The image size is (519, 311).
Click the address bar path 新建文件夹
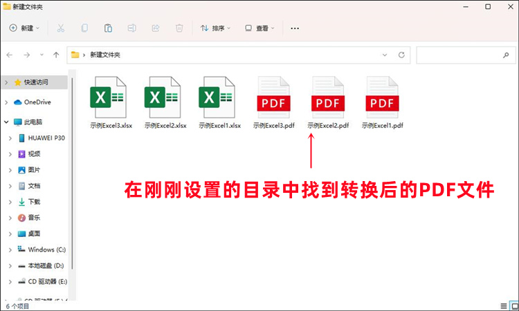[105, 55]
